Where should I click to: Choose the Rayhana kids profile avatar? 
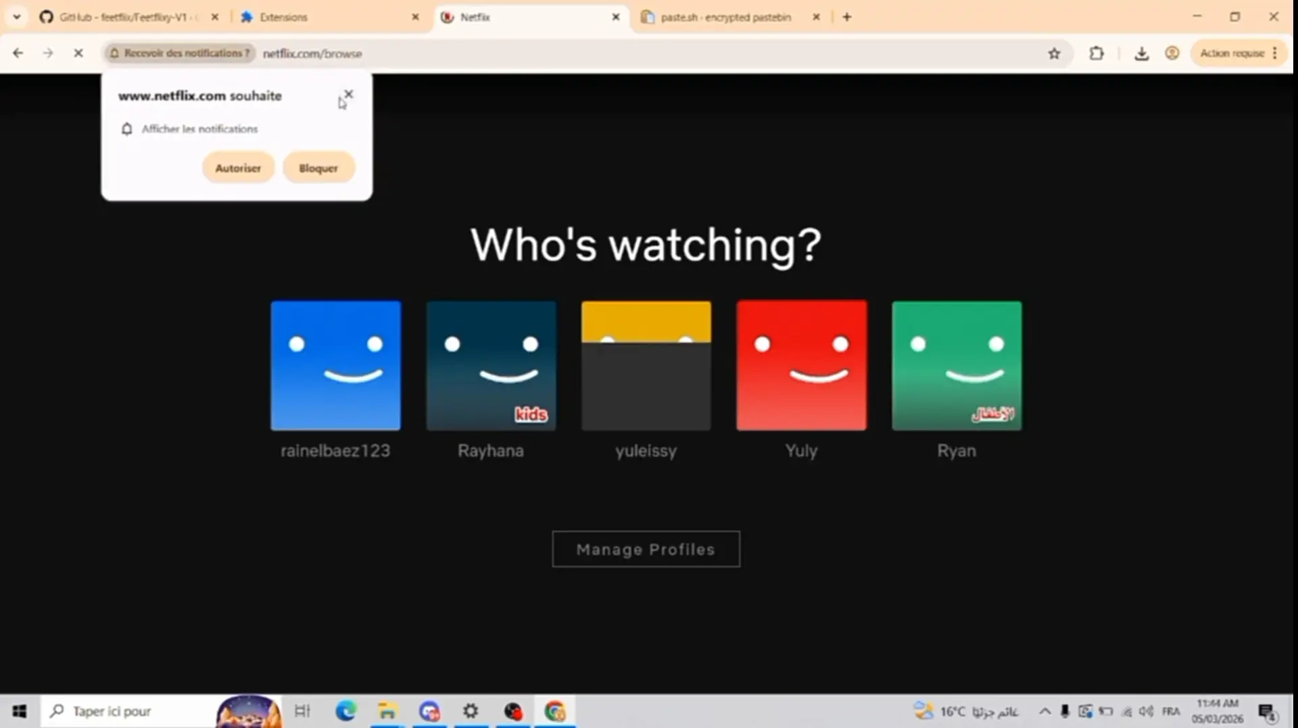tap(491, 366)
